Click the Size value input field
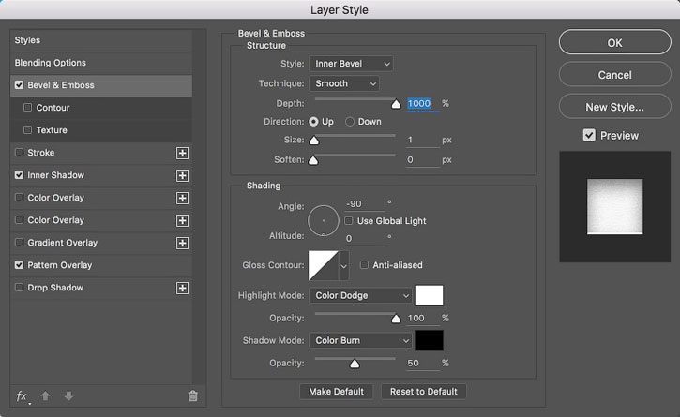This screenshot has width=680, height=417. pyautogui.click(x=422, y=140)
